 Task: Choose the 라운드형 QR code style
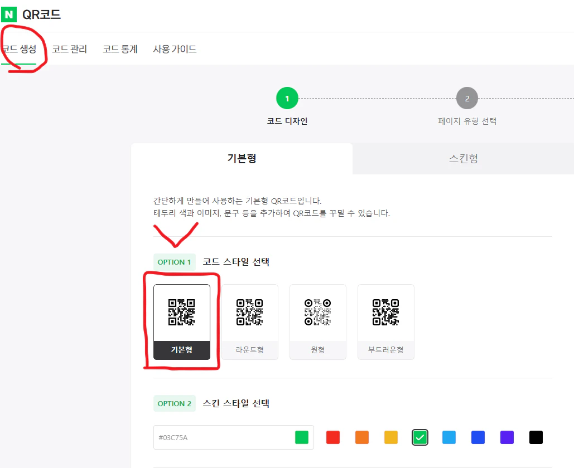tap(250, 322)
